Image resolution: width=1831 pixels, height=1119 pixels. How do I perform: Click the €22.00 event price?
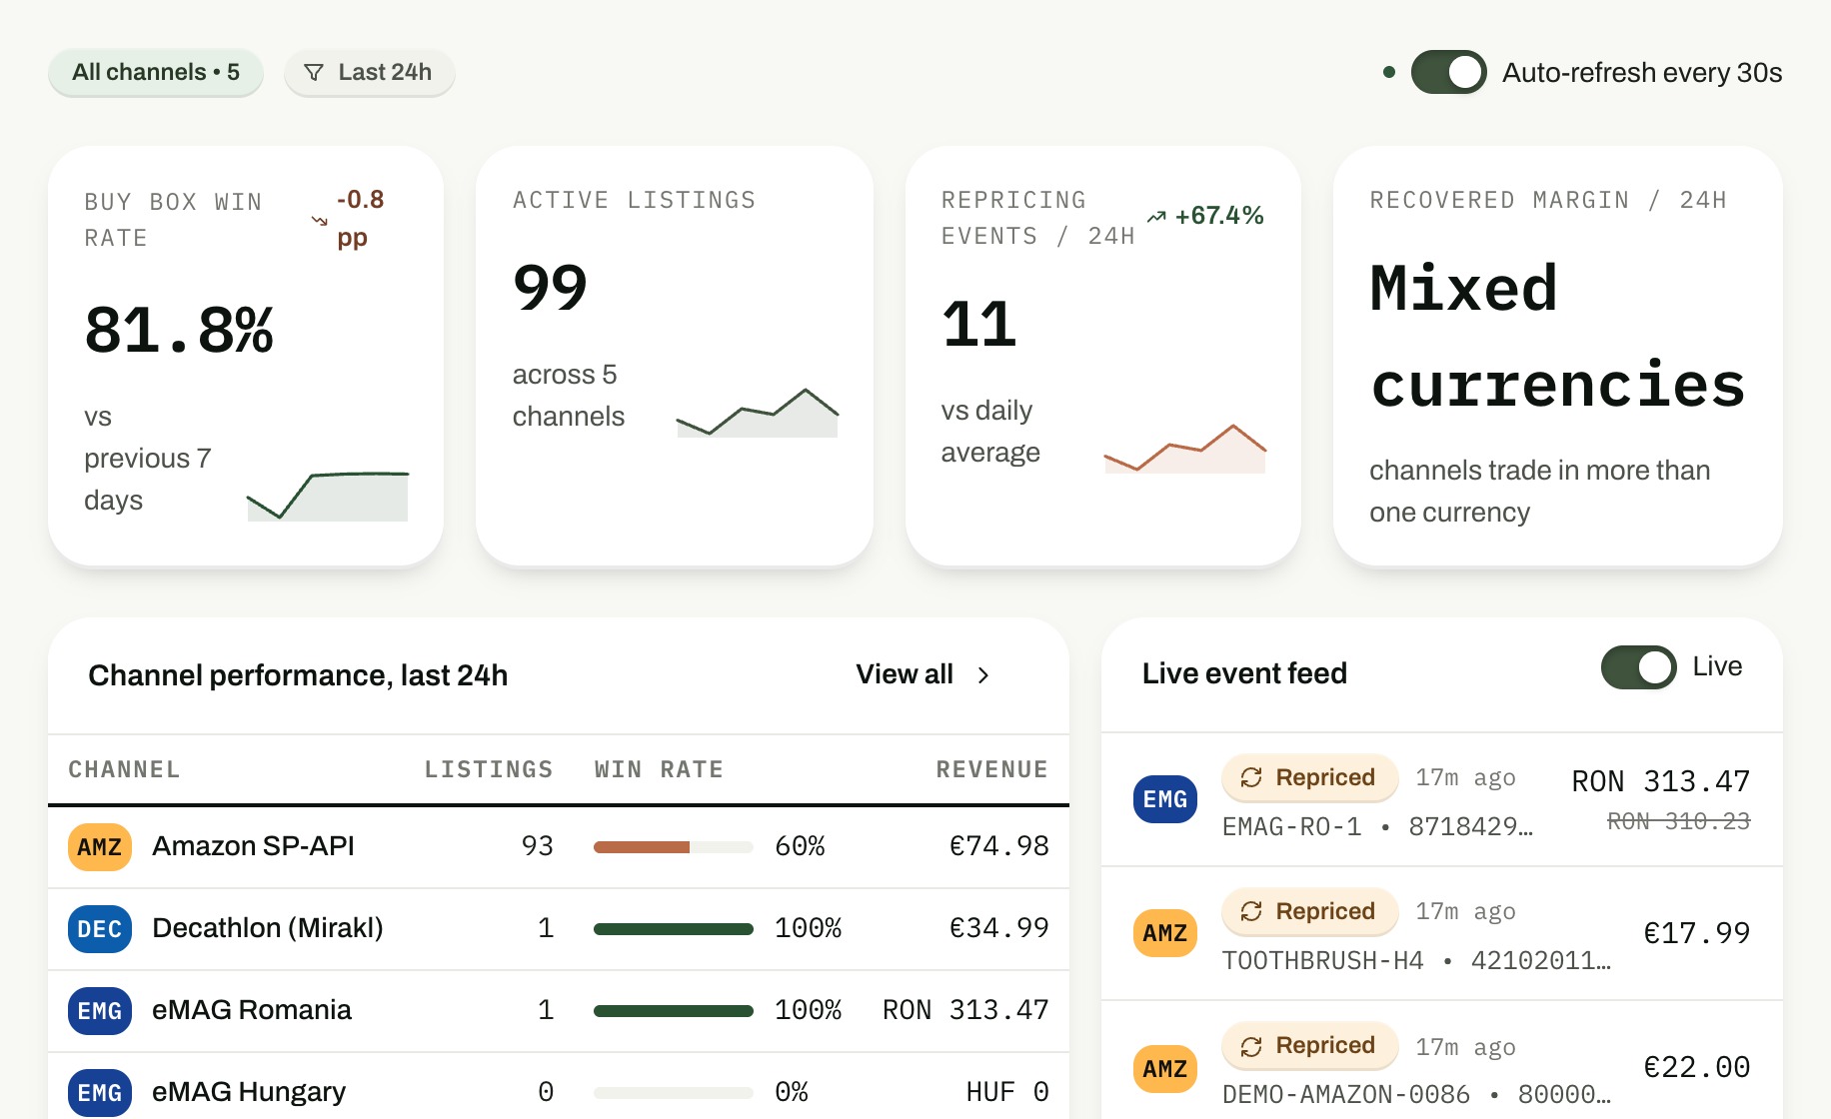tap(1697, 1067)
